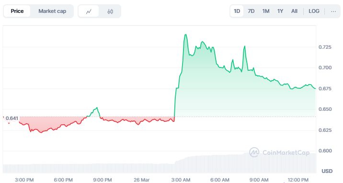Click the 0.600 y-axis label
343x183 pixels.
[x=325, y=151]
